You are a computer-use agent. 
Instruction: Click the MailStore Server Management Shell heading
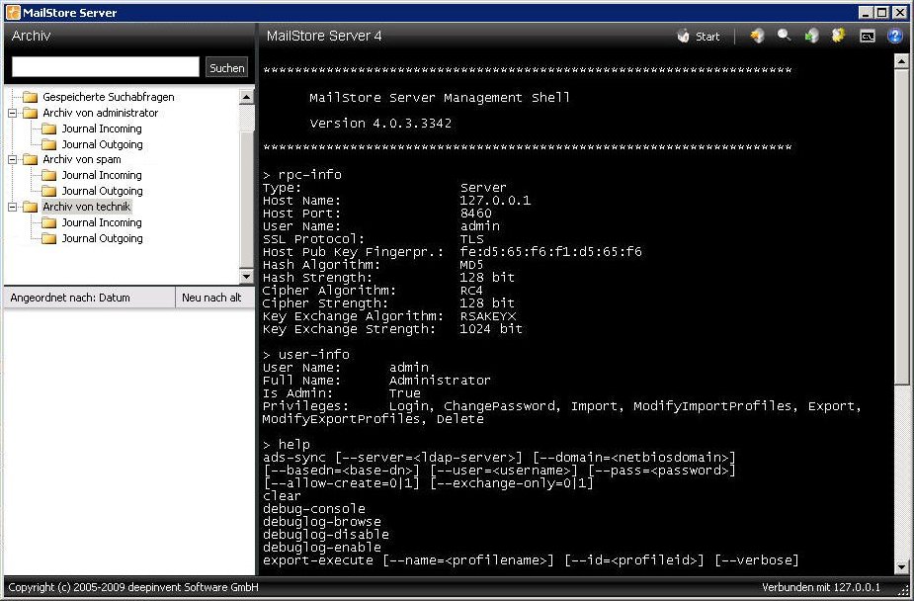point(440,98)
